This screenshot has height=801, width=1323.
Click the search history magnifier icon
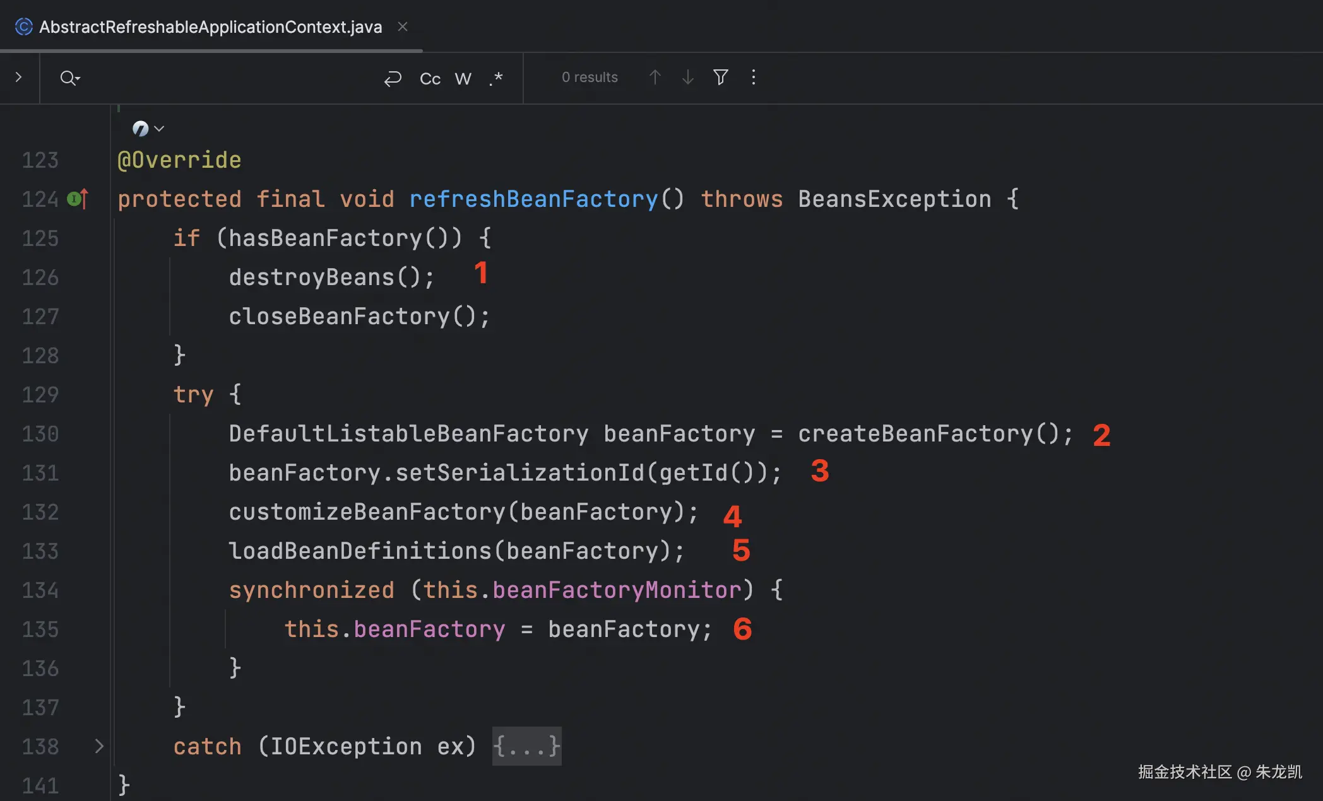(69, 78)
